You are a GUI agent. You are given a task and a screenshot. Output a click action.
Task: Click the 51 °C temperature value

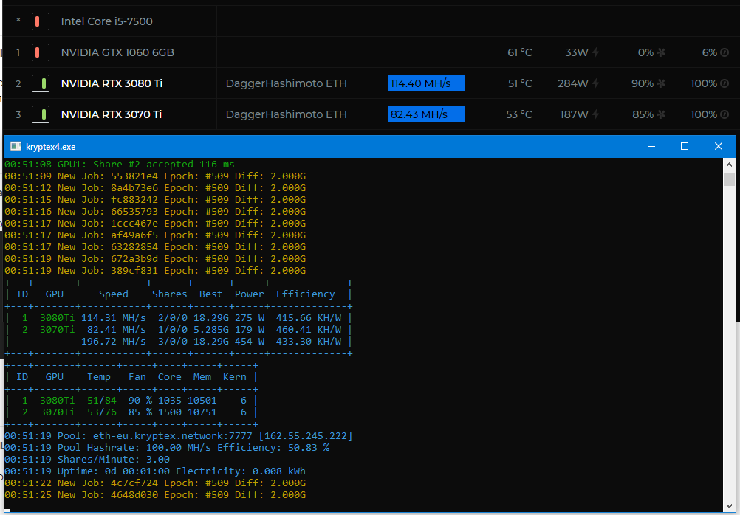(x=520, y=83)
